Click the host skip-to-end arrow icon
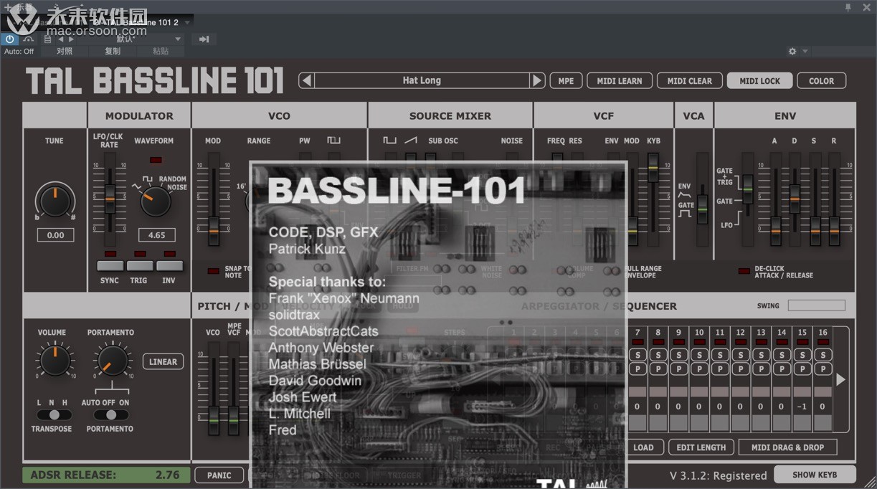Image resolution: width=877 pixels, height=489 pixels. (x=204, y=39)
